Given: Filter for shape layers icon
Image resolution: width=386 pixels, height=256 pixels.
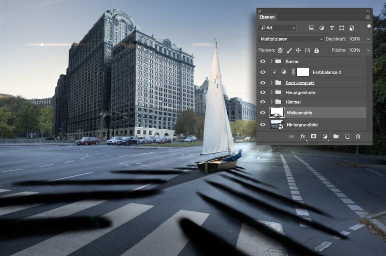Looking at the screenshot, I should [341, 28].
